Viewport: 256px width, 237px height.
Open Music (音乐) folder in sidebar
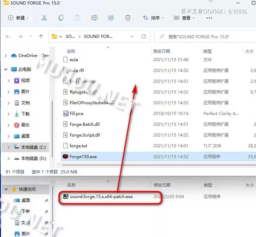coord(22,125)
